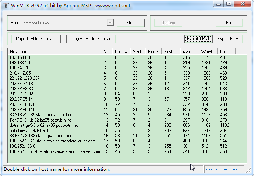Viewport: 254px width, 176px height.
Task: Export results as HTML
Action: [229, 39]
